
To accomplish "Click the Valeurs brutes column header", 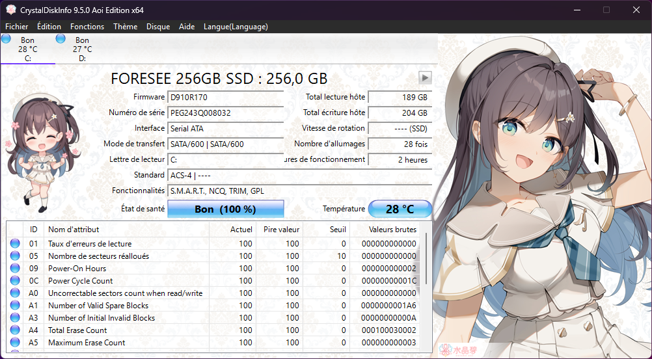I will (x=385, y=230).
